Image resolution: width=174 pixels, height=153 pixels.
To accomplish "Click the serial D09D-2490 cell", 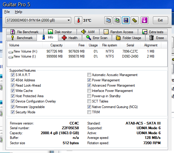I will click(130, 56).
